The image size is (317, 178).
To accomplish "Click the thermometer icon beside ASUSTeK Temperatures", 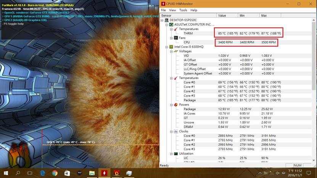I will pos(176,29).
